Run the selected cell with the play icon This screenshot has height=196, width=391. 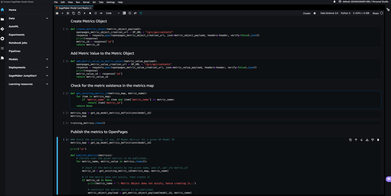84,13
